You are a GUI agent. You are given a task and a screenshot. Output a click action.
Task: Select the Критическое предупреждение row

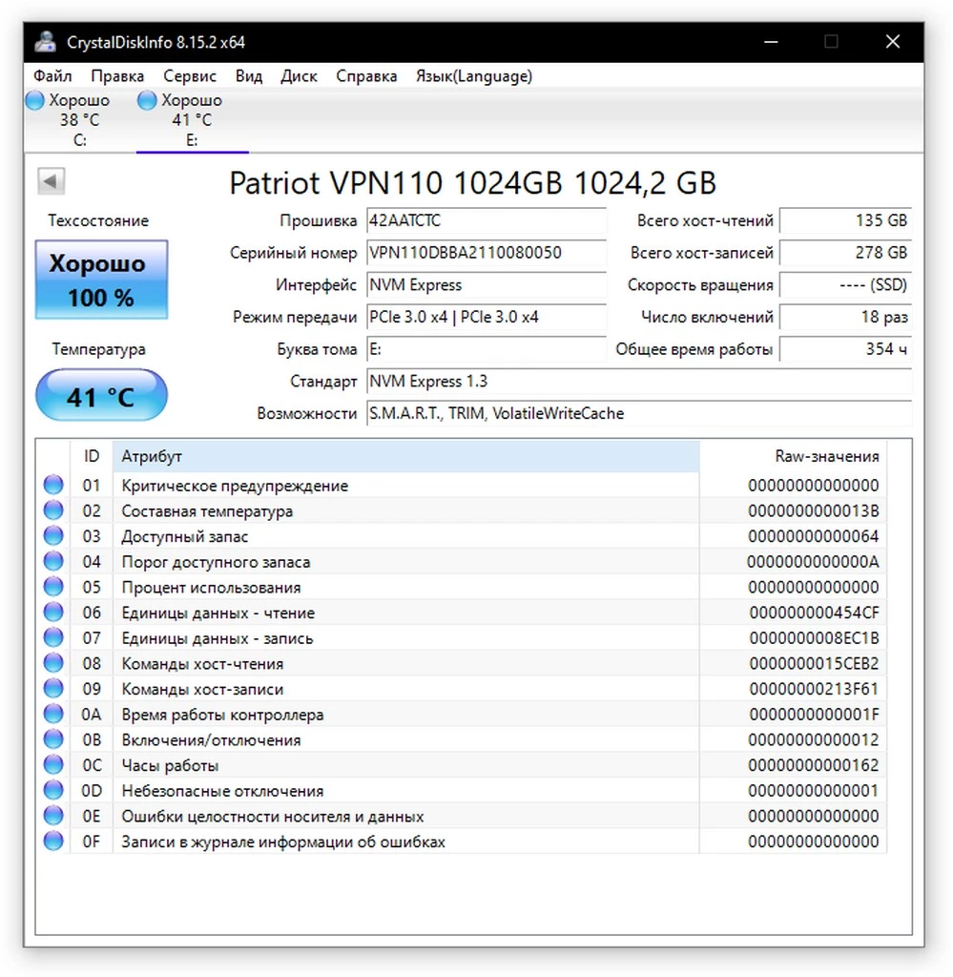click(462, 486)
